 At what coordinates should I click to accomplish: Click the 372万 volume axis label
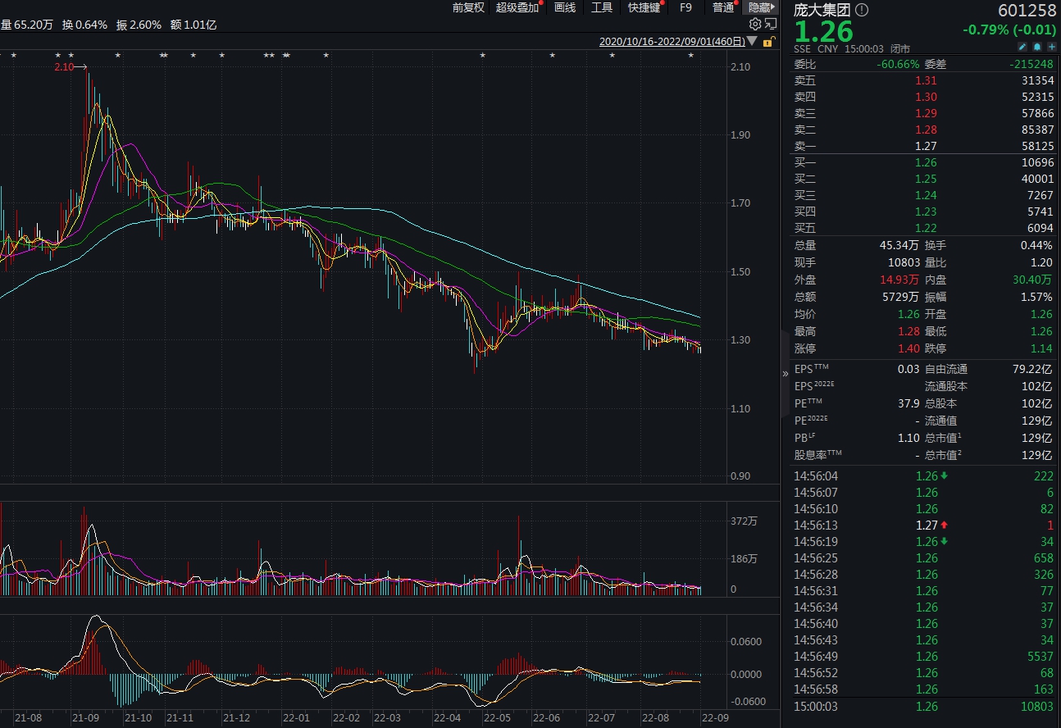[x=744, y=521]
